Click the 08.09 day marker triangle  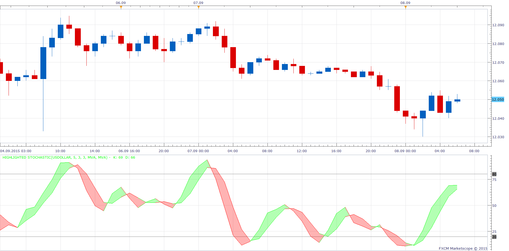[x=405, y=8]
